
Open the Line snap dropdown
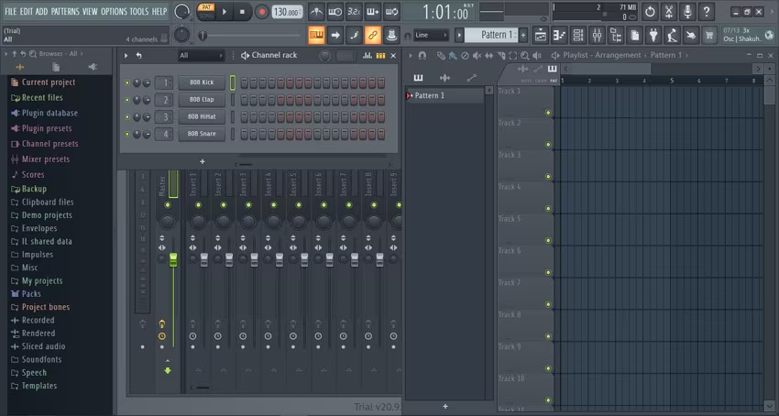point(432,35)
